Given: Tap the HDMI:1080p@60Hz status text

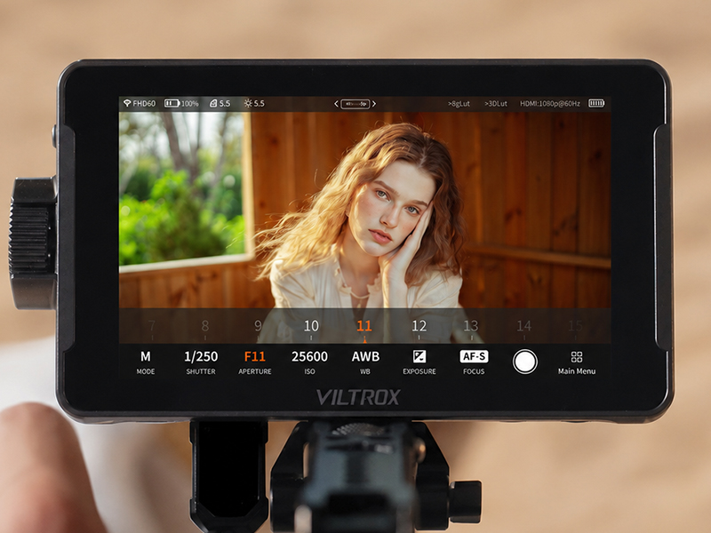Looking at the screenshot, I should point(550,103).
